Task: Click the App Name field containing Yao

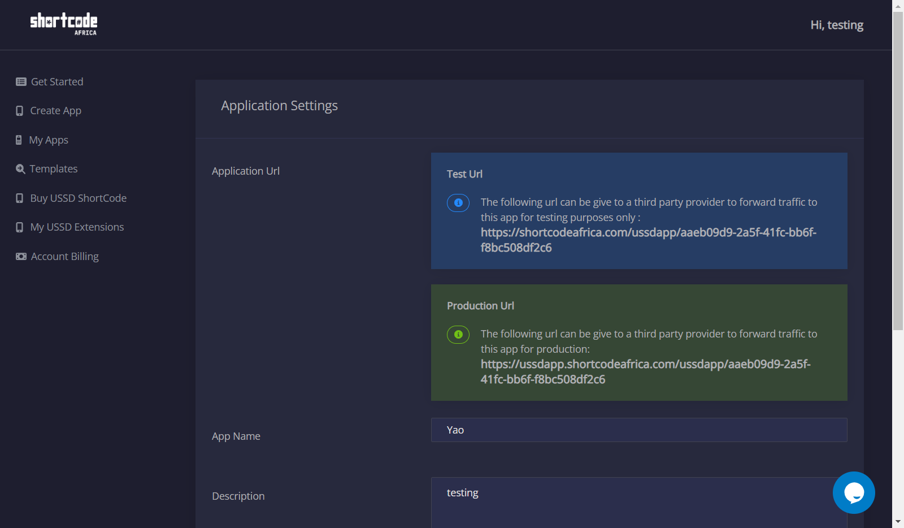Action: 639,430
